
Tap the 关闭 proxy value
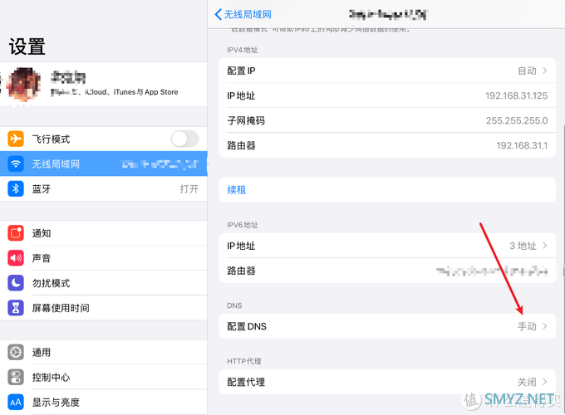pos(527,382)
